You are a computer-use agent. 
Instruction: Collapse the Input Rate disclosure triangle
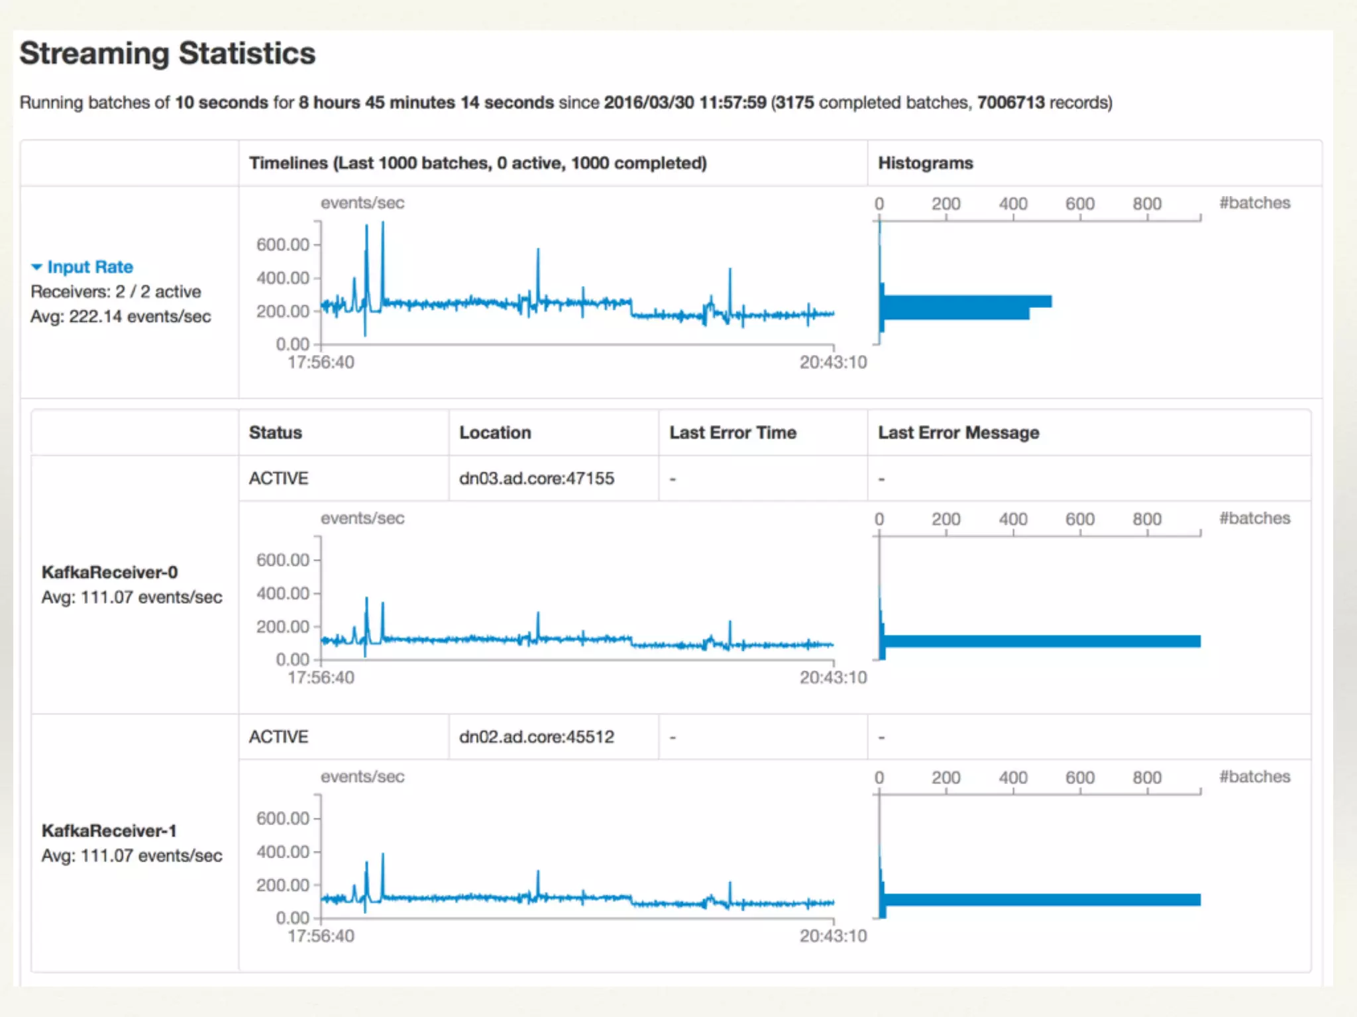[36, 267]
